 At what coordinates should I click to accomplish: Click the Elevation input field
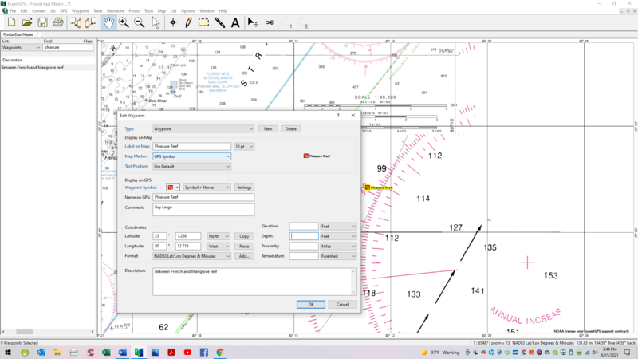[x=304, y=227]
